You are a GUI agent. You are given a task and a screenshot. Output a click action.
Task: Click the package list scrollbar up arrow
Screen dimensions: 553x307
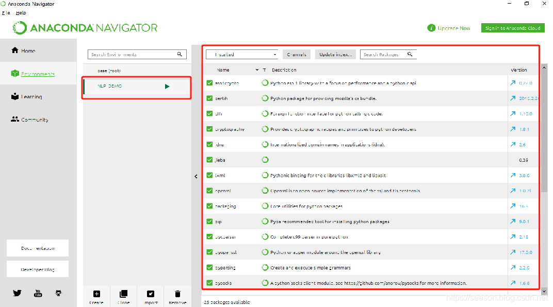[544, 67]
